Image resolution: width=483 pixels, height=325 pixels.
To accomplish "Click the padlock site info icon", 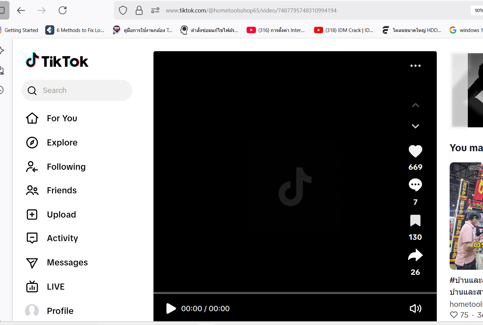I will tap(139, 10).
